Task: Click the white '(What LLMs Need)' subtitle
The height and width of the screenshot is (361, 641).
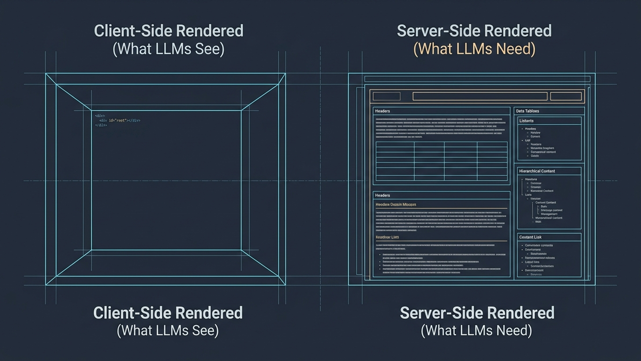Action: (476, 331)
